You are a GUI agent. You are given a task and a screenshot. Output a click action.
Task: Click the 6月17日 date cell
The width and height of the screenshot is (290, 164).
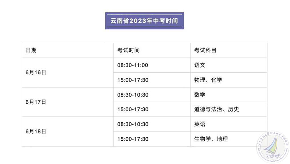coord(36,102)
